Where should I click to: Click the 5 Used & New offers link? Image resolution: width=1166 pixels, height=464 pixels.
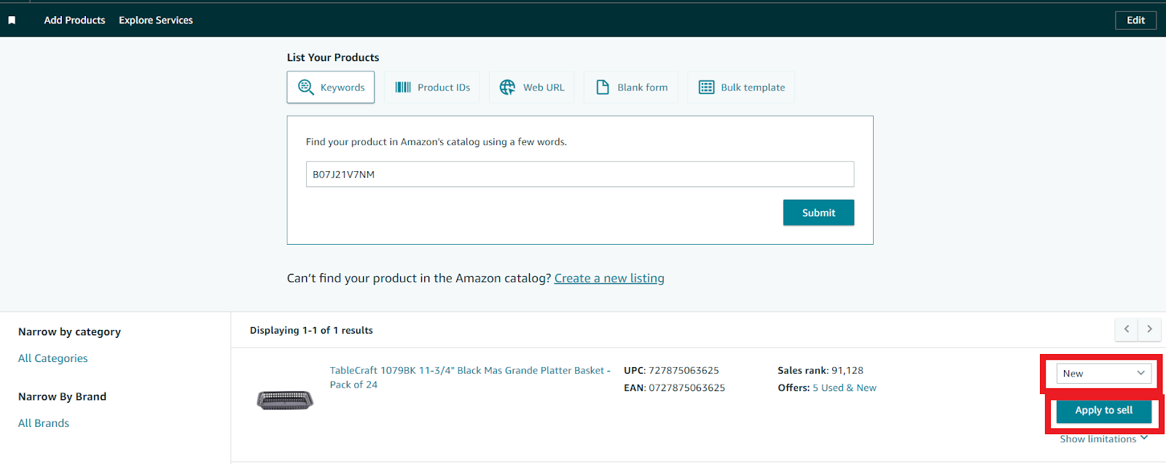pyautogui.click(x=845, y=388)
